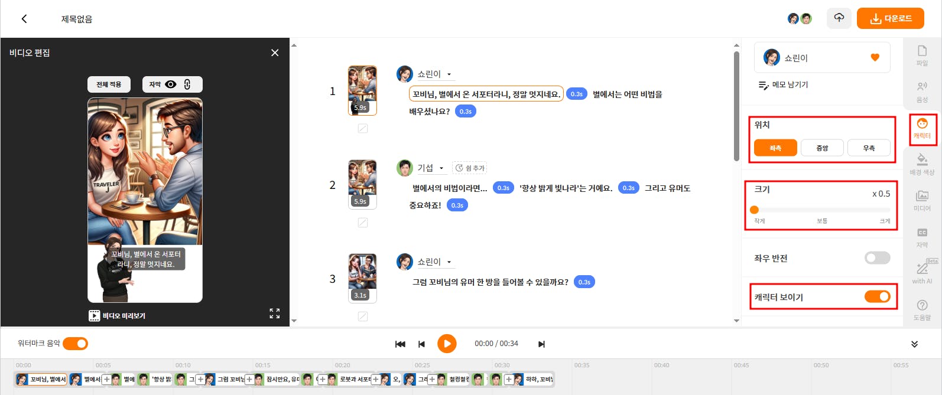Select scene 2 thumbnail
942x395 pixels.
tap(362, 184)
